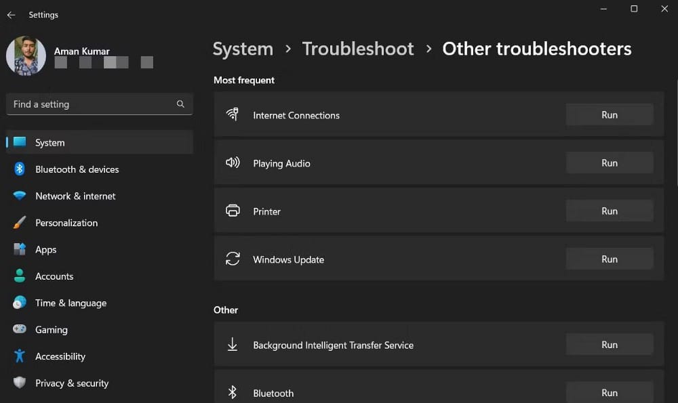Click the Printer icon in the troubleshooter list
The image size is (678, 403).
pyautogui.click(x=233, y=211)
